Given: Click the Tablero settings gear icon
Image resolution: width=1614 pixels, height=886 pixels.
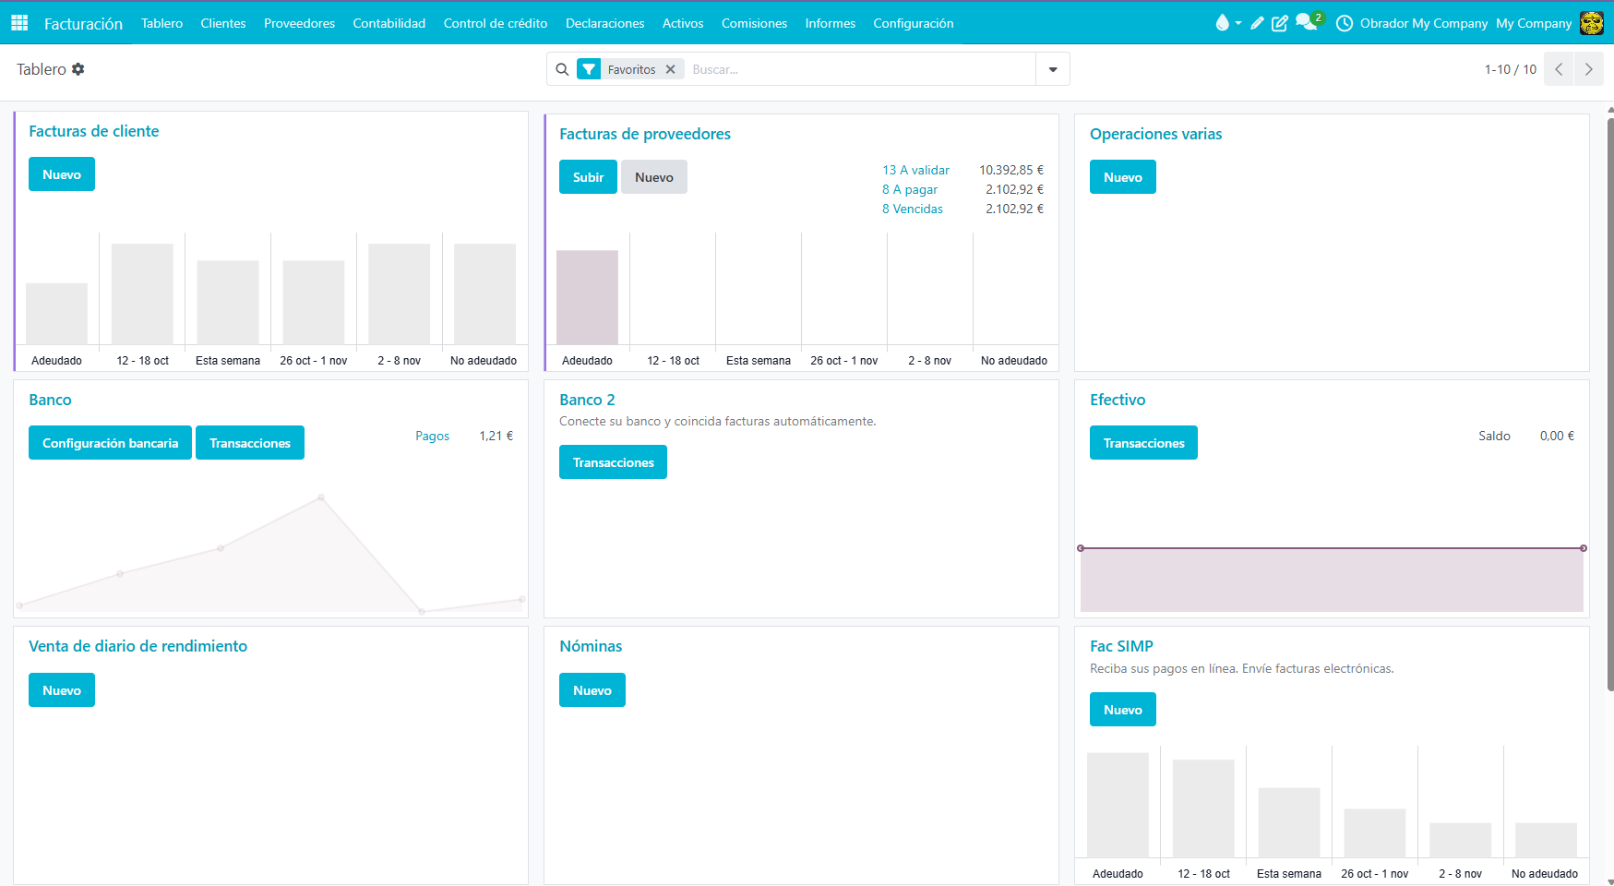Looking at the screenshot, I should click(78, 69).
